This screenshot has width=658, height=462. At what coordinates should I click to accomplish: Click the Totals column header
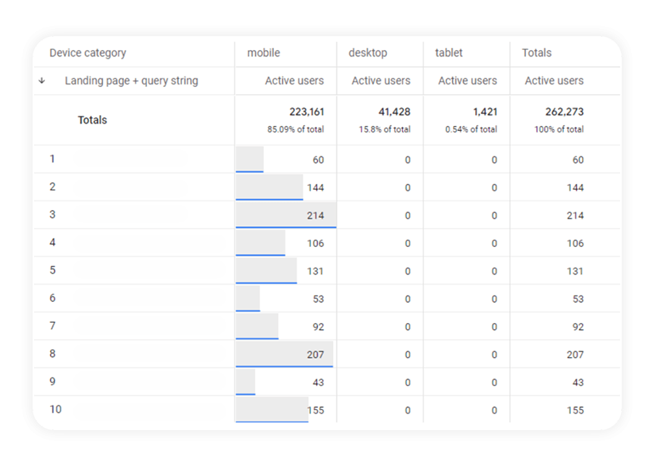pos(536,52)
